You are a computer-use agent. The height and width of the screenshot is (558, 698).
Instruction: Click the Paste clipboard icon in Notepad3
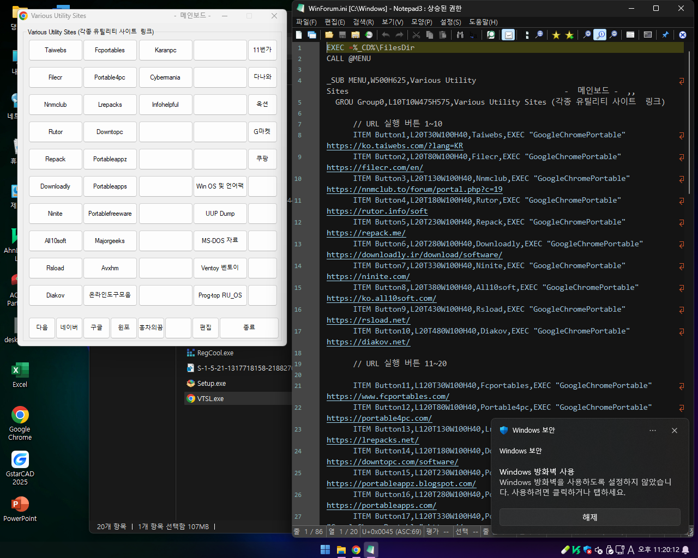tap(443, 35)
